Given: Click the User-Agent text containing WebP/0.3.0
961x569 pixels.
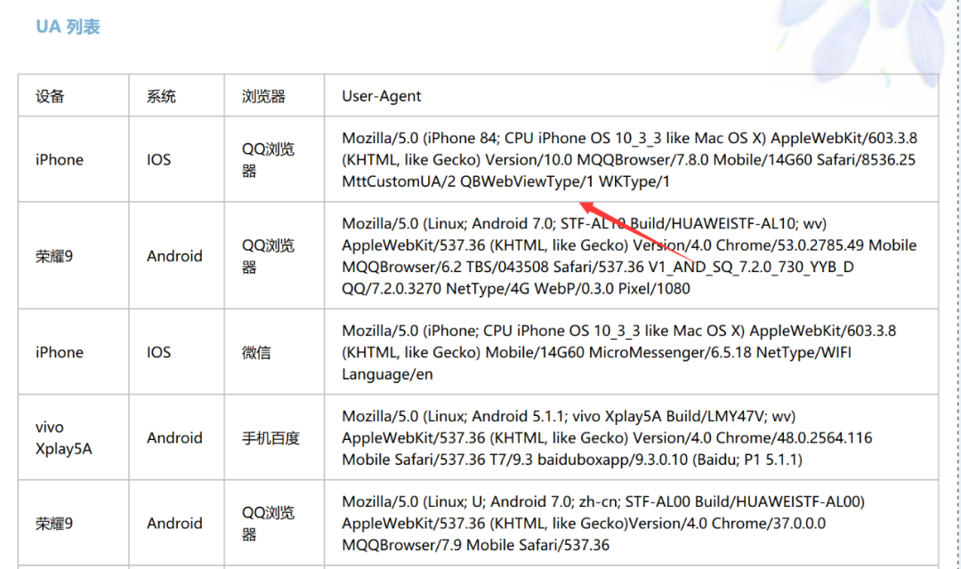Looking at the screenshot, I should [x=628, y=256].
